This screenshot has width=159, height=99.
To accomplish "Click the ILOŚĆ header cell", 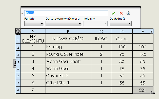I will pyautogui.click(x=102, y=39).
